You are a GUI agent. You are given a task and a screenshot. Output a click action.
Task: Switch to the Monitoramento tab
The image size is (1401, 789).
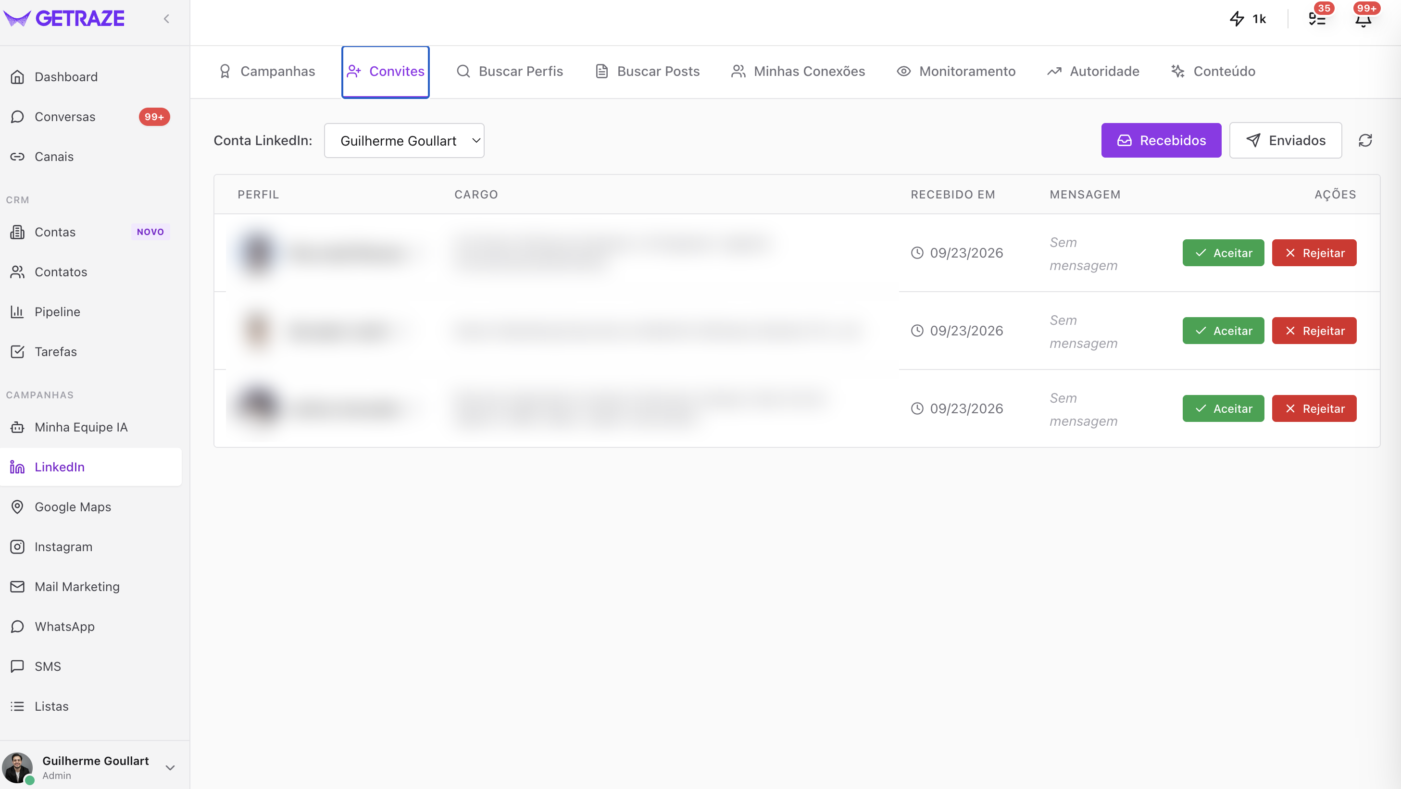[x=956, y=71]
